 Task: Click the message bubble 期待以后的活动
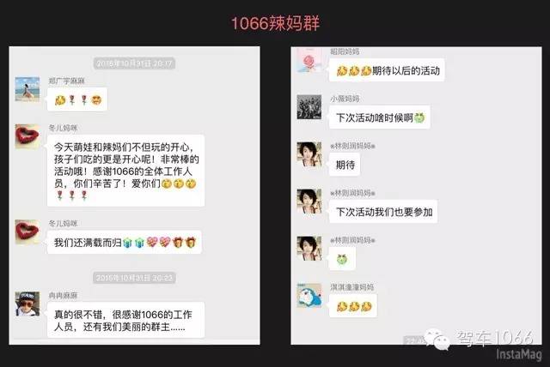point(387,70)
